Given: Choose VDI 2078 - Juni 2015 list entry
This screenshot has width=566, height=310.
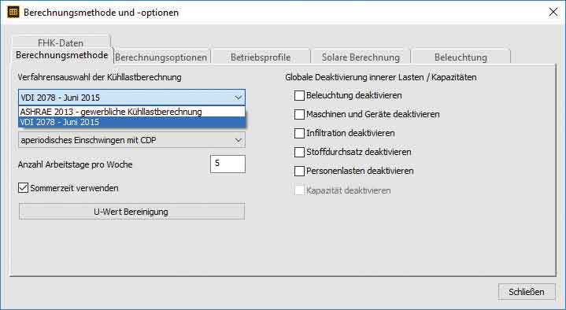Looking at the screenshot, I should pyautogui.click(x=131, y=122).
